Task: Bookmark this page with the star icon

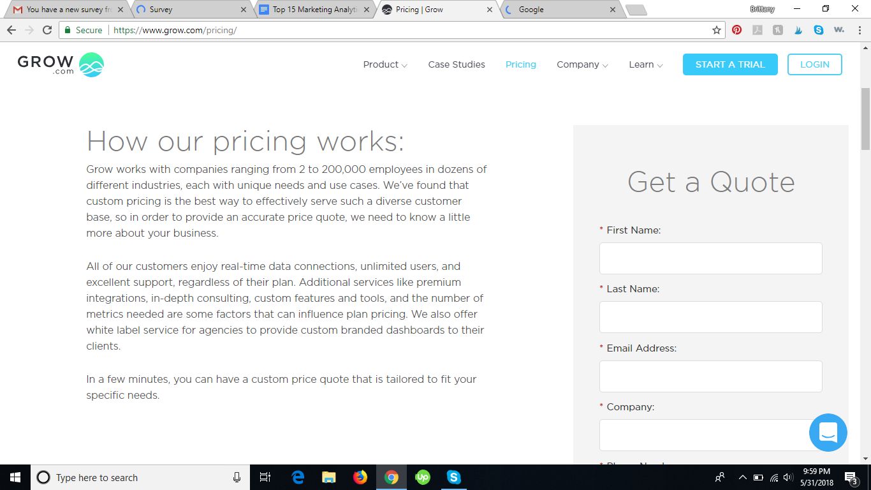Action: click(717, 30)
